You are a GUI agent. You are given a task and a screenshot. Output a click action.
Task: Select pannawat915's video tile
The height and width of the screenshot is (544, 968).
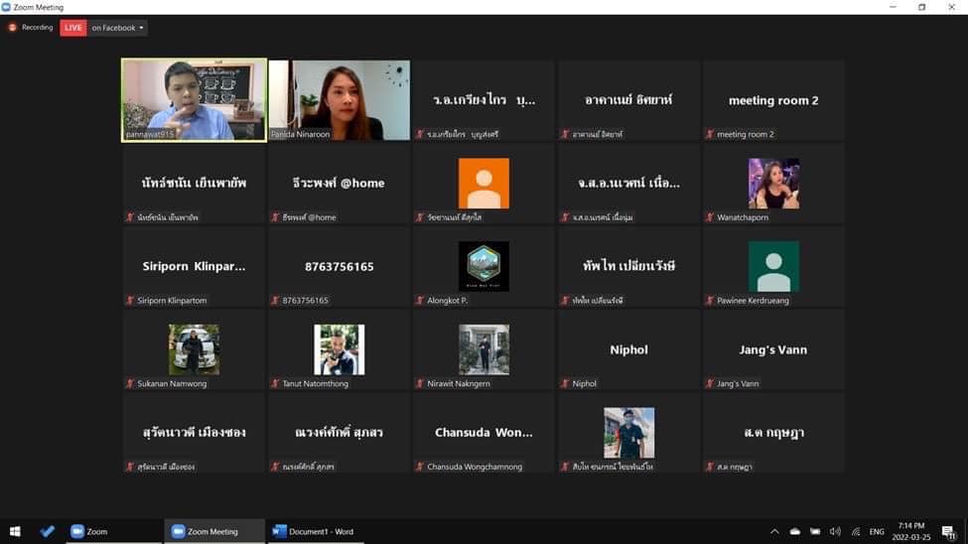click(x=194, y=100)
